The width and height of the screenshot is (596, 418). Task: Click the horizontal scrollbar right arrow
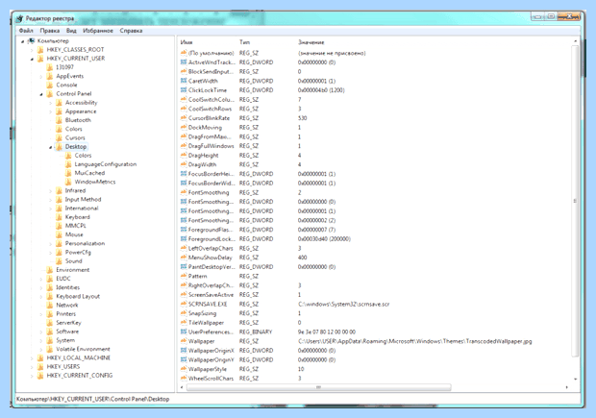click(x=567, y=387)
